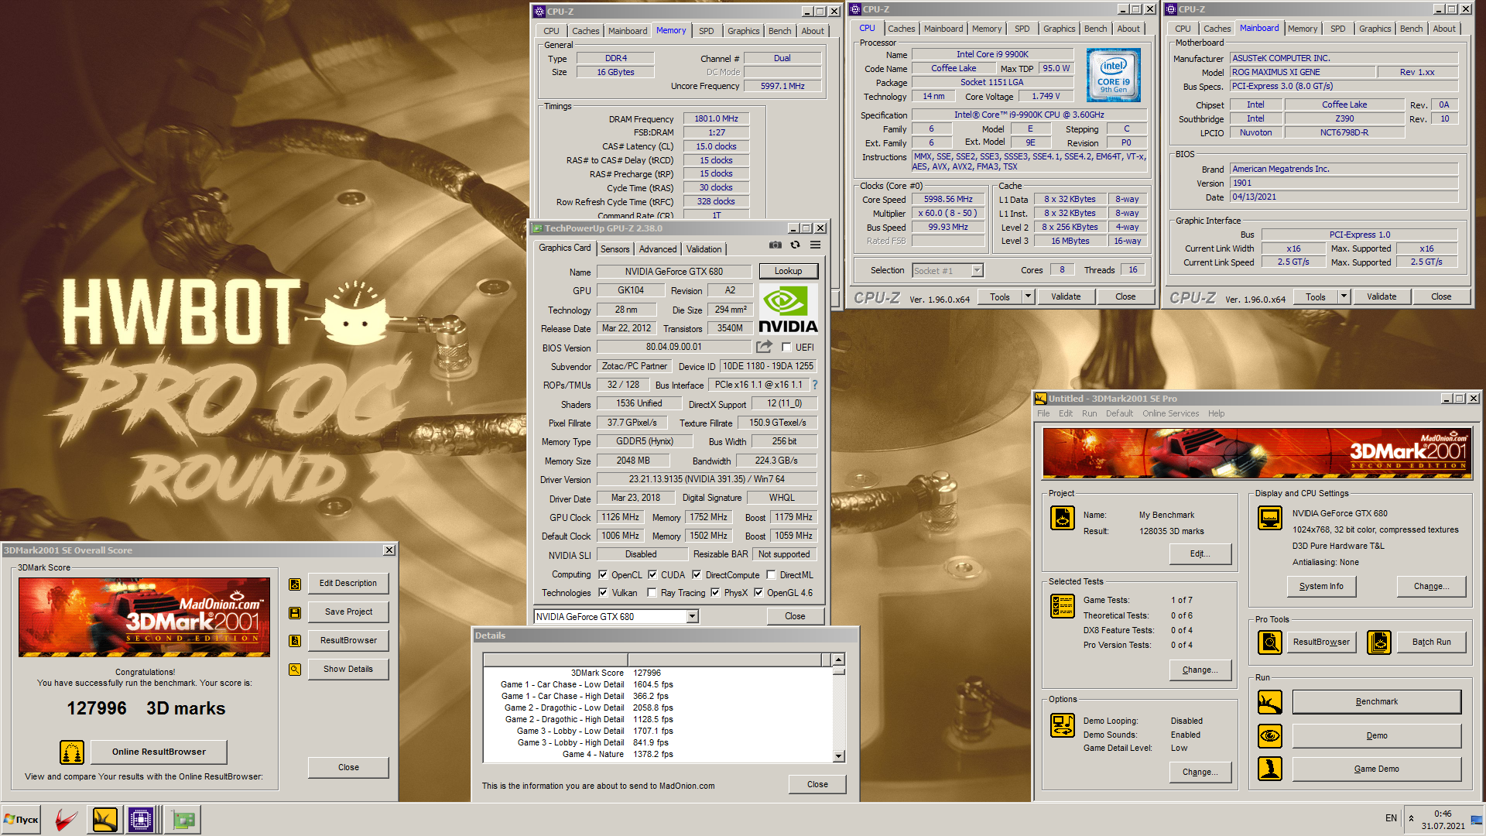Click 3DMark2001 taskbar icon
1486x836 pixels.
pyautogui.click(x=104, y=820)
